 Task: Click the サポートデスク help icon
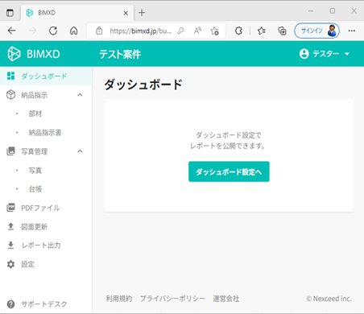10,304
